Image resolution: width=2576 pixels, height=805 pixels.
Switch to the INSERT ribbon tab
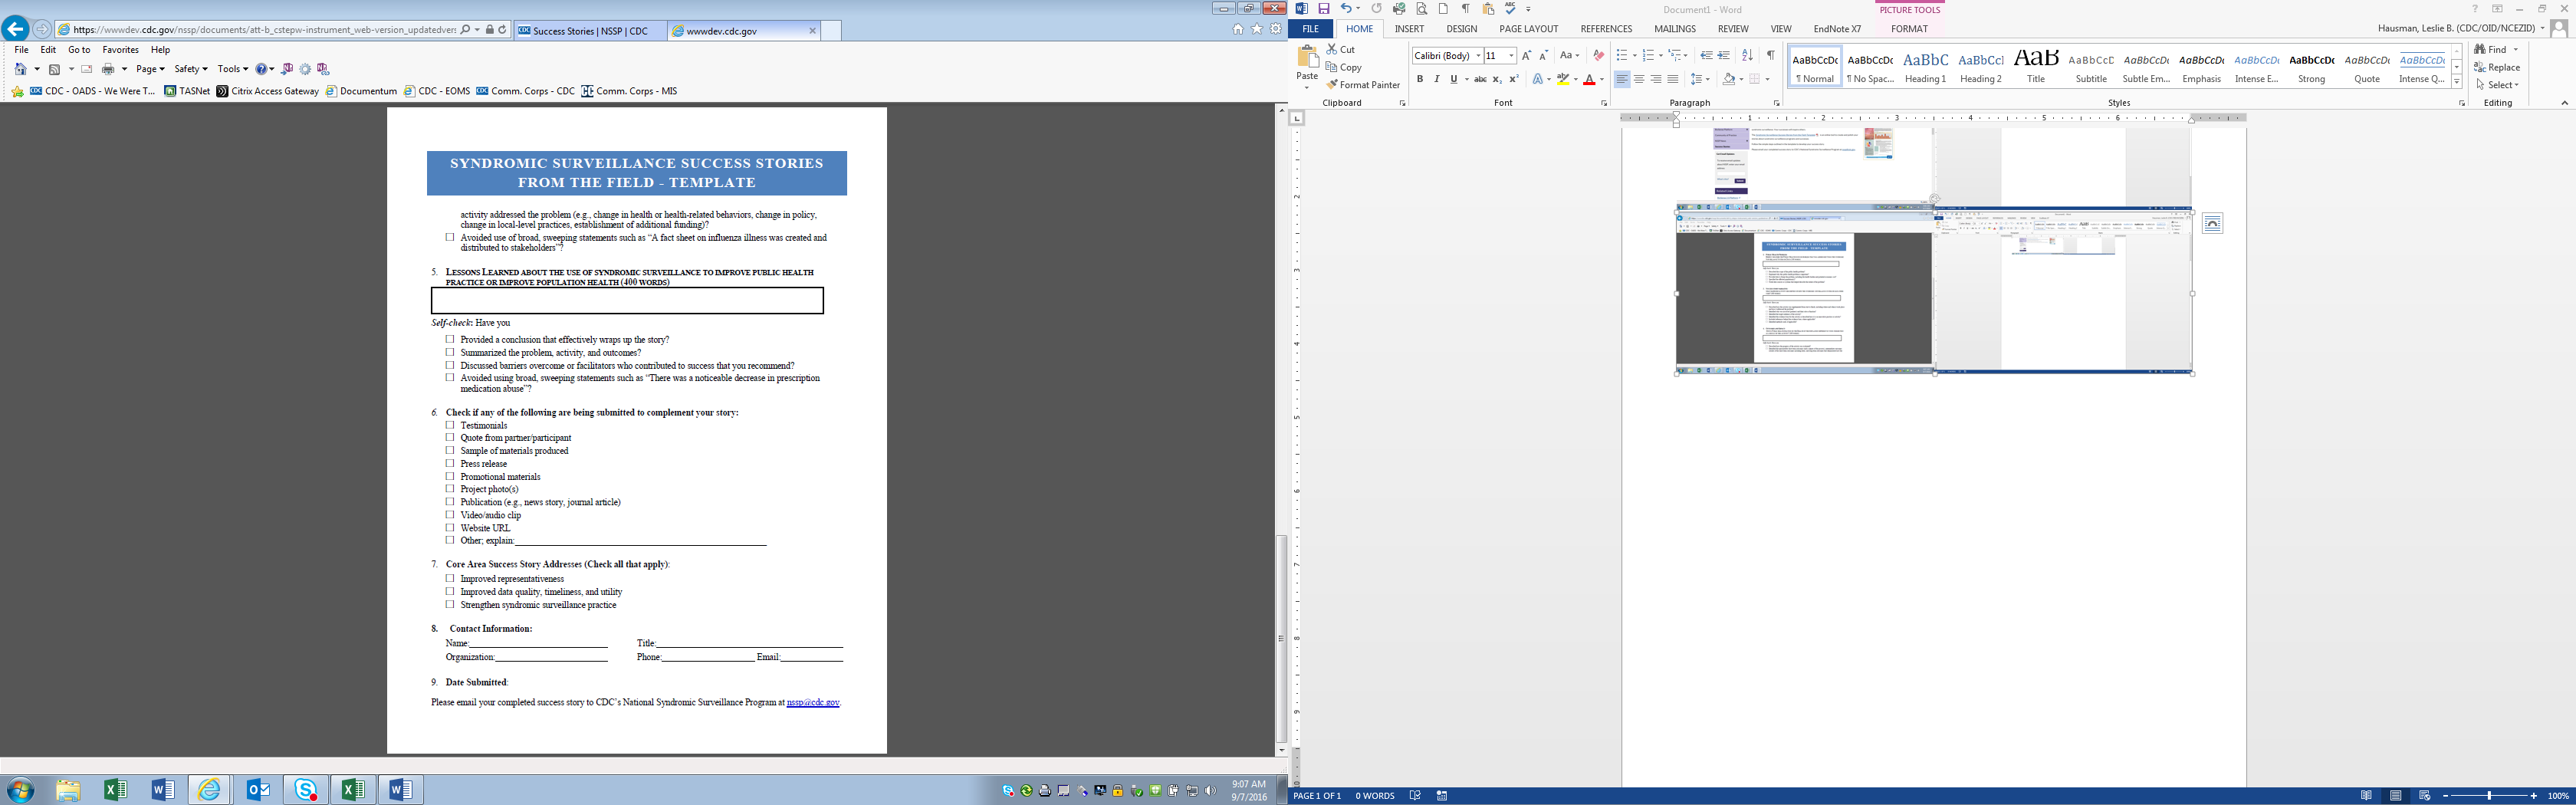(1409, 29)
